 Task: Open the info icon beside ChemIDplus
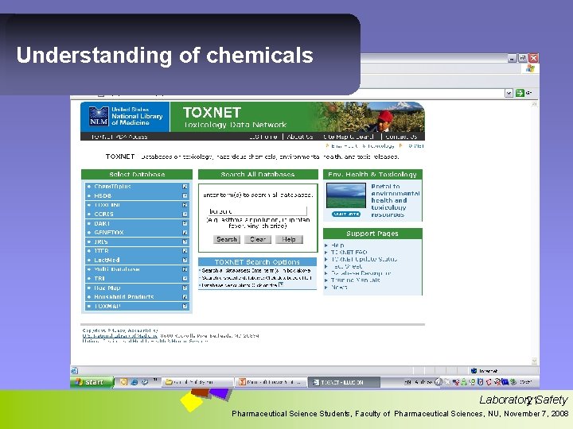tap(185, 187)
